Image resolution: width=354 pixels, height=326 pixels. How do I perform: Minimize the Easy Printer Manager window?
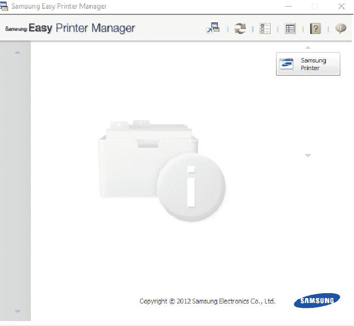click(x=288, y=7)
